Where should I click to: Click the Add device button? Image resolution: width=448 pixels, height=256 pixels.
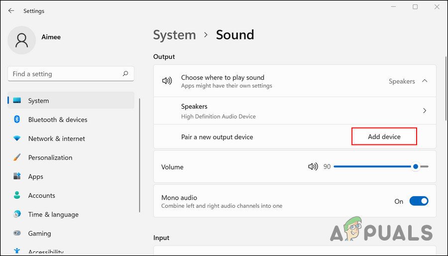pos(384,136)
